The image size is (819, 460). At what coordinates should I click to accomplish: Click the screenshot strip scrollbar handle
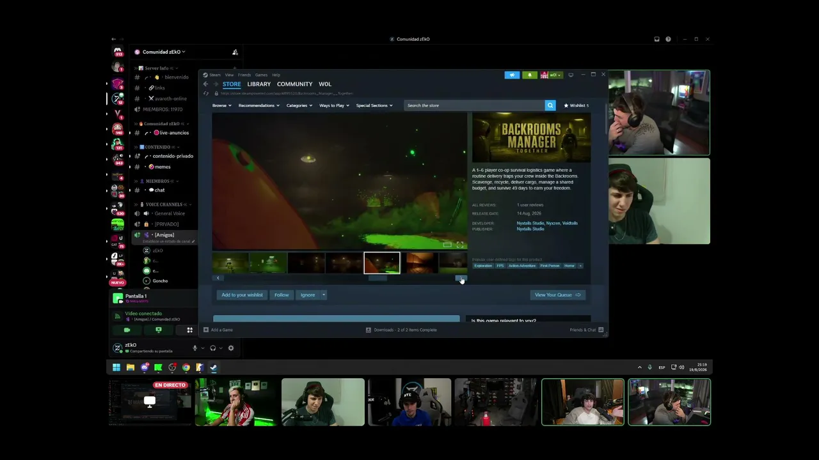pyautogui.click(x=378, y=278)
